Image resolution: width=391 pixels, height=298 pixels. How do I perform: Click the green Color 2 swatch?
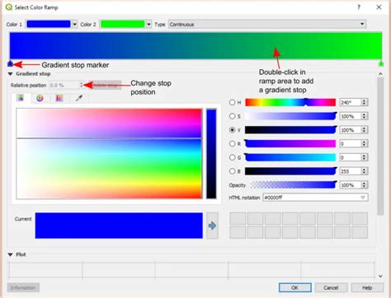coord(123,25)
